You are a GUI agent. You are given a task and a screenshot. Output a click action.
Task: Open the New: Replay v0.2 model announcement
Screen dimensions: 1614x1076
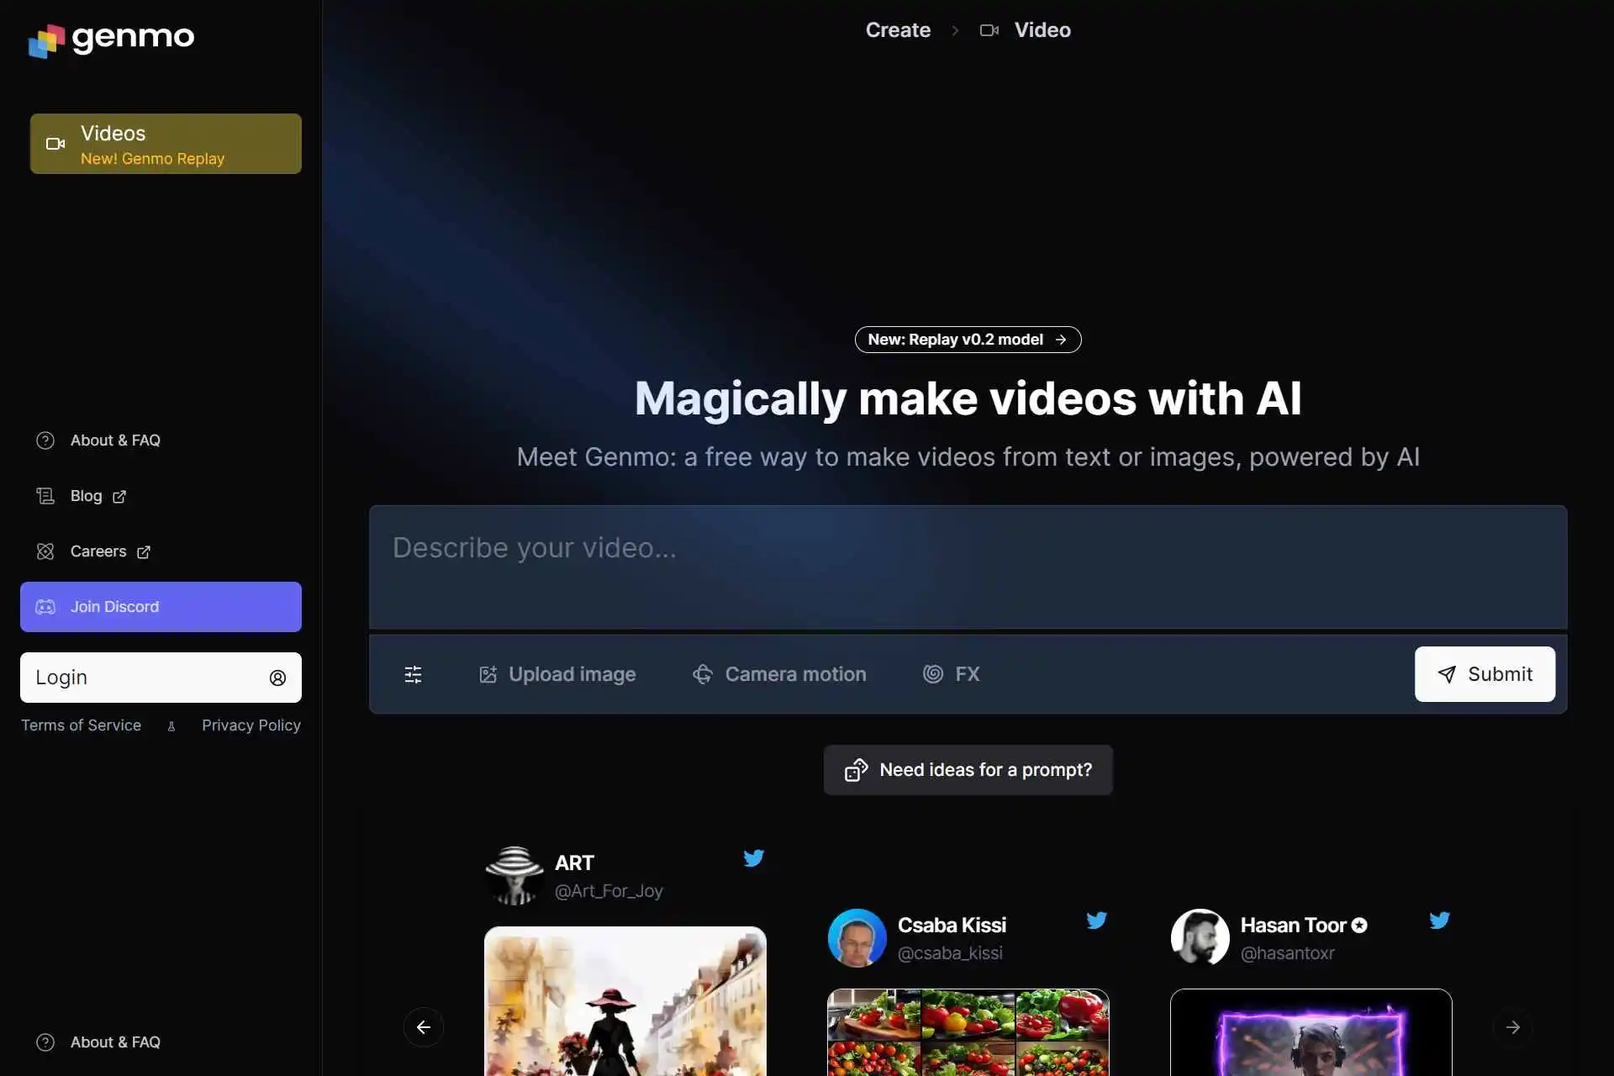[x=968, y=340]
